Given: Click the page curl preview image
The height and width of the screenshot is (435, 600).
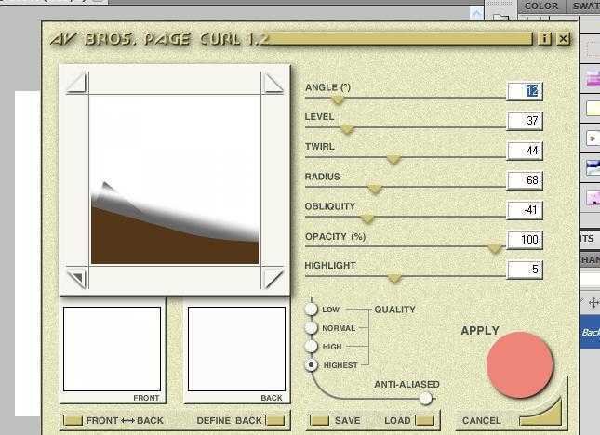Looking at the screenshot, I should coord(175,179).
